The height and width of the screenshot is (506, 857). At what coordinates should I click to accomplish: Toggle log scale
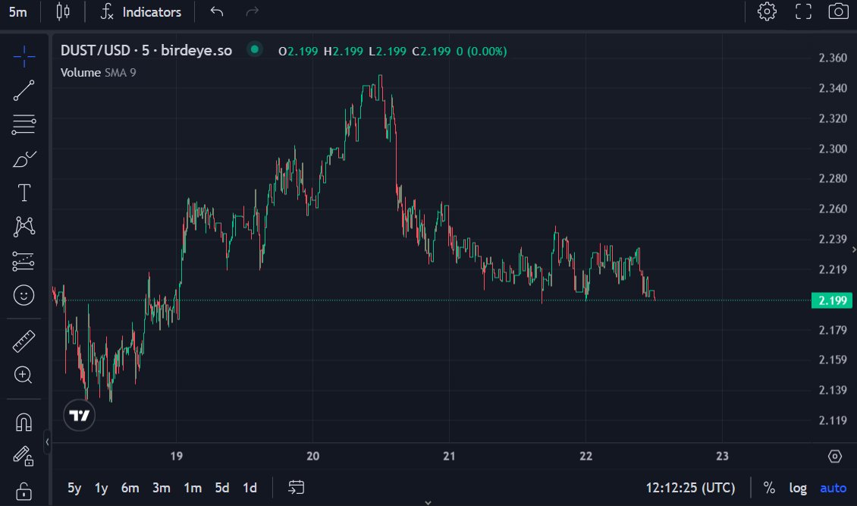point(797,488)
